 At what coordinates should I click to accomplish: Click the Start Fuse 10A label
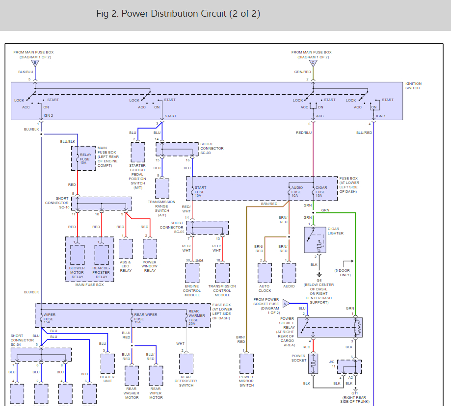(200, 191)
